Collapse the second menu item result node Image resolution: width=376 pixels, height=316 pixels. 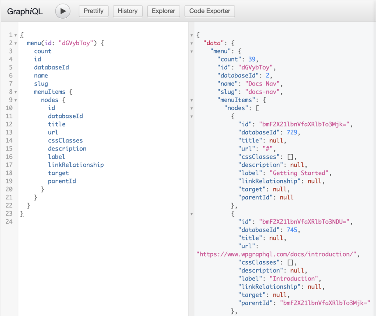pyautogui.click(x=192, y=214)
